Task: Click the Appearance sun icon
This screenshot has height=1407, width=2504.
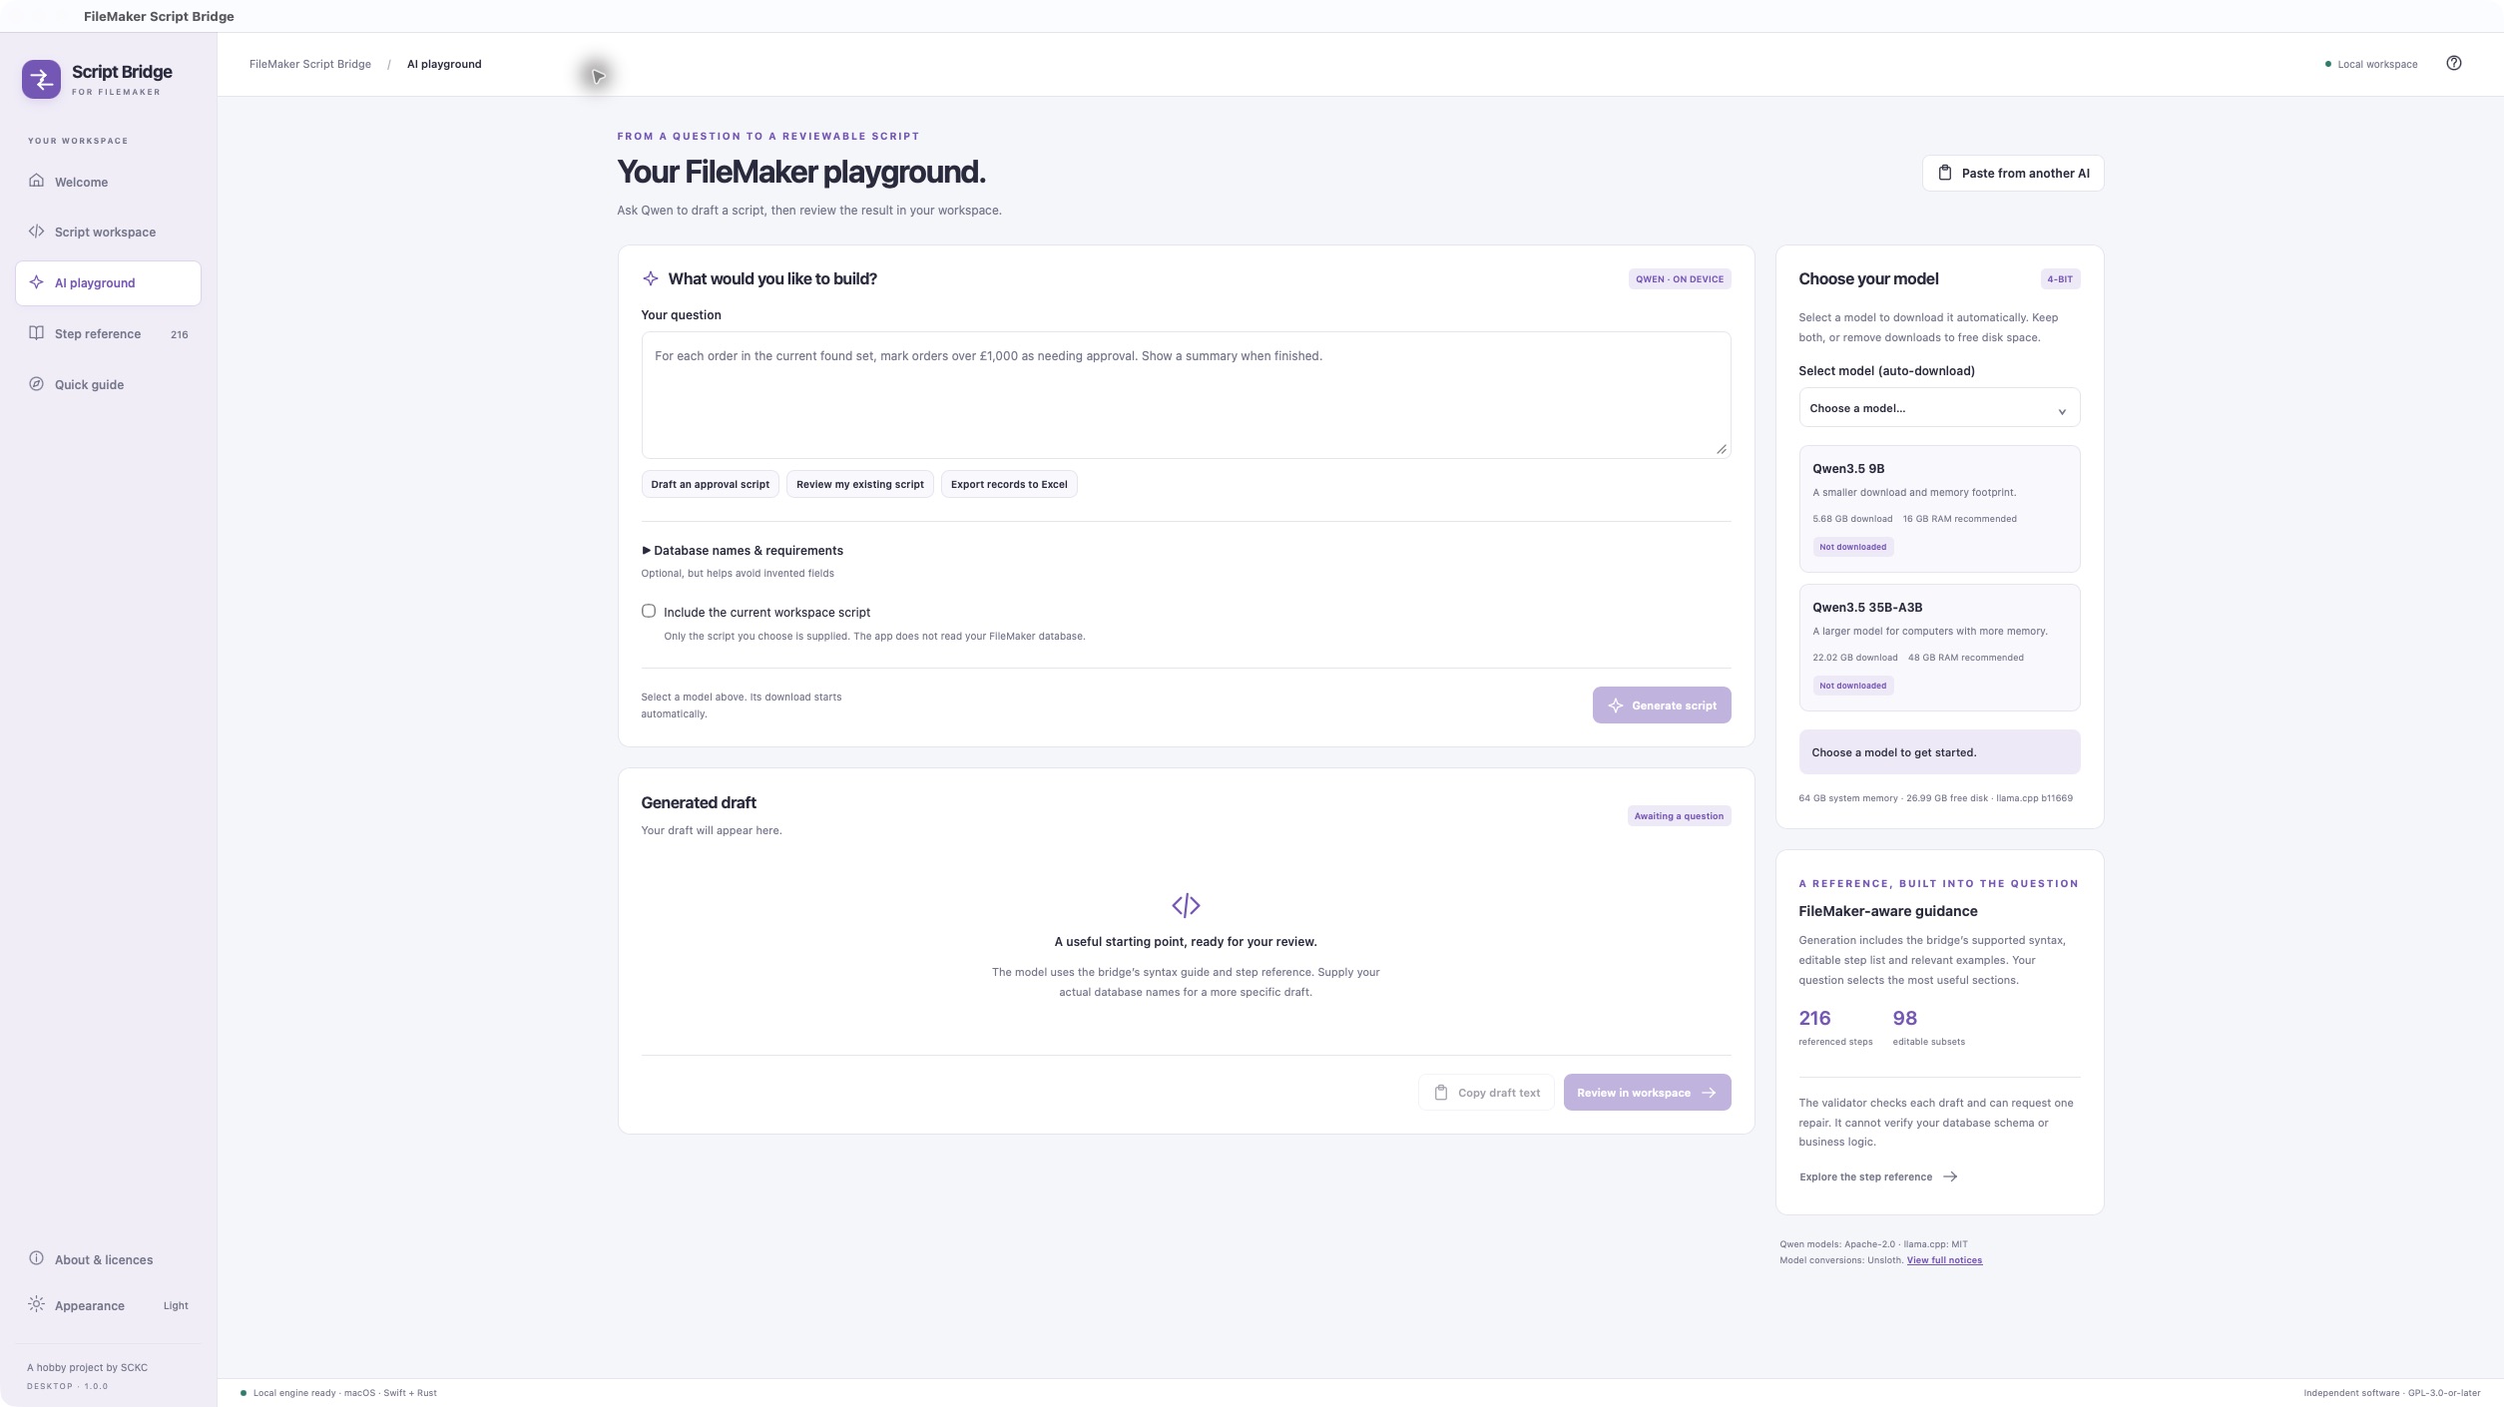Action: click(x=36, y=1304)
